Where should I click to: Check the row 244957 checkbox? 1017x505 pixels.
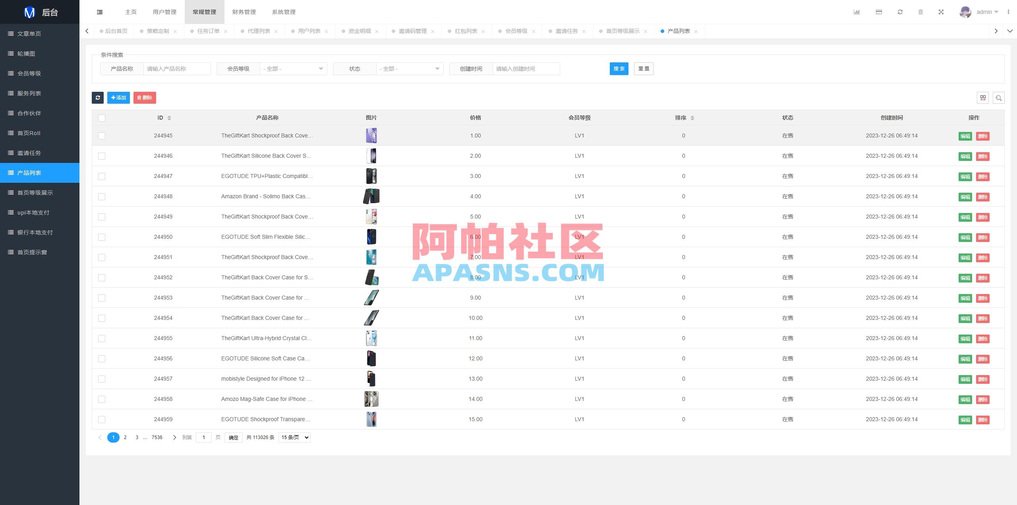pos(102,379)
